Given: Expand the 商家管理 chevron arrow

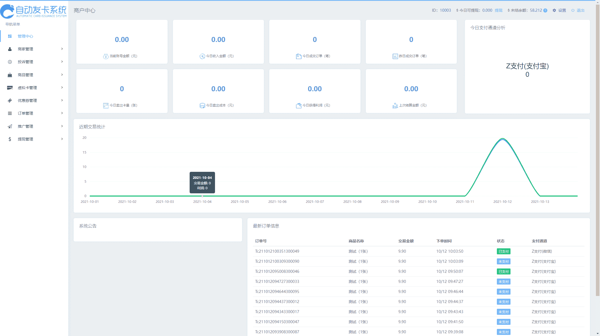Looking at the screenshot, I should 62,49.
